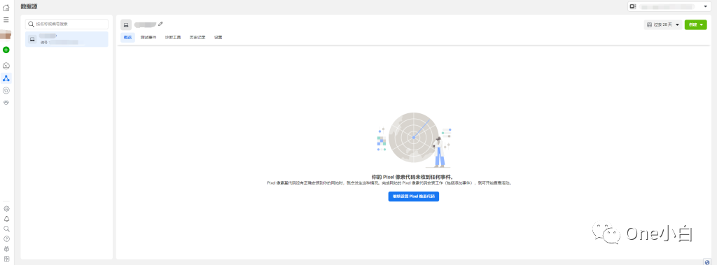Select the blurred account avatar in sidebar
717x265 pixels.
[x=6, y=35]
